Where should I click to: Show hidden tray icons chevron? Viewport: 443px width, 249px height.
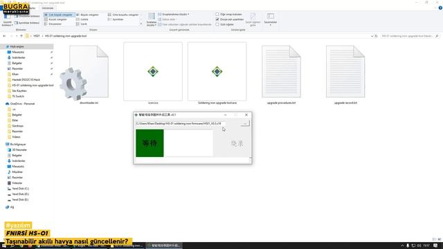(x=402, y=246)
